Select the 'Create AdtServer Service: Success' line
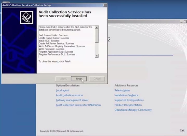The height and width of the screenshot is (136, 187). tap(56, 44)
